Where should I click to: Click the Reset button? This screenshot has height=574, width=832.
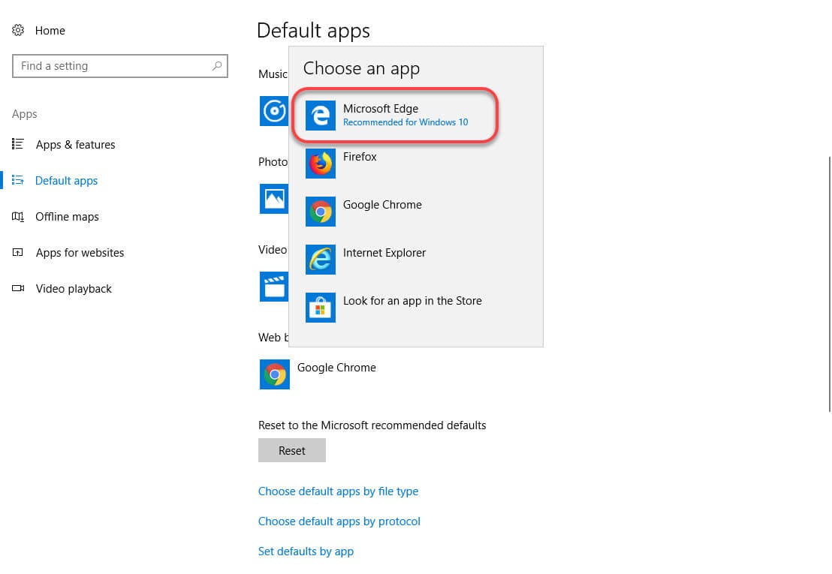pyautogui.click(x=292, y=450)
